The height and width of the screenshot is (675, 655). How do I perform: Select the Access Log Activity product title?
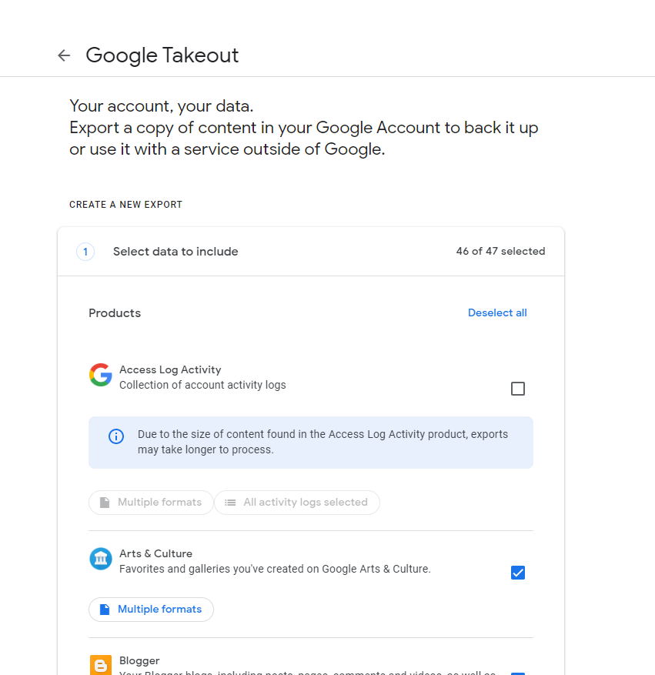170,370
